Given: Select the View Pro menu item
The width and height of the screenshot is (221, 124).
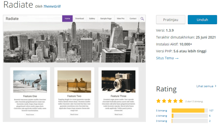Looking at the screenshot, I should [x=121, y=19].
